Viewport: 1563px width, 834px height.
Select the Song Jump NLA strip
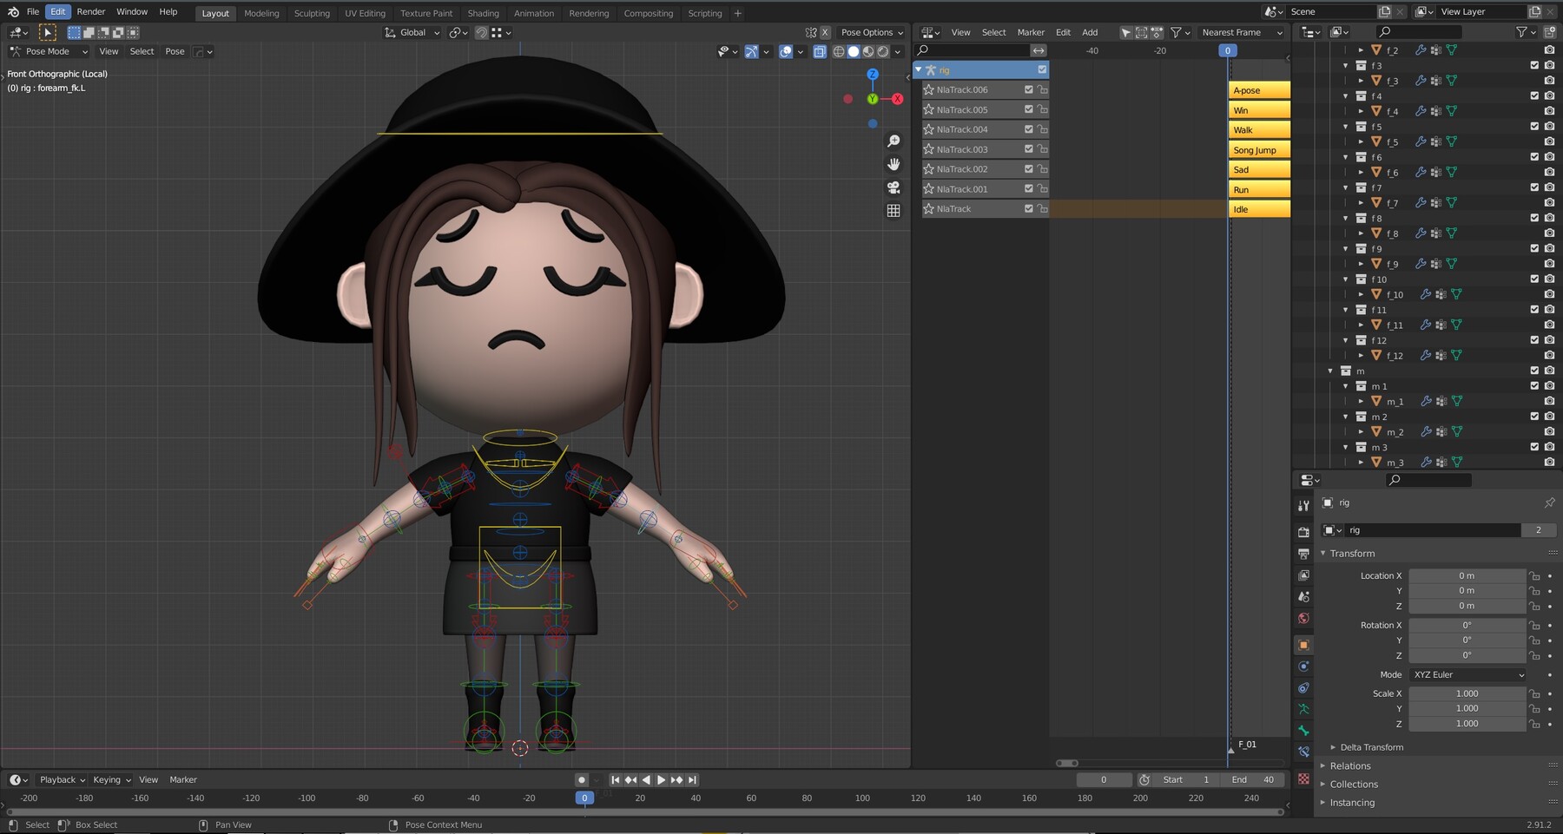pyautogui.click(x=1259, y=150)
